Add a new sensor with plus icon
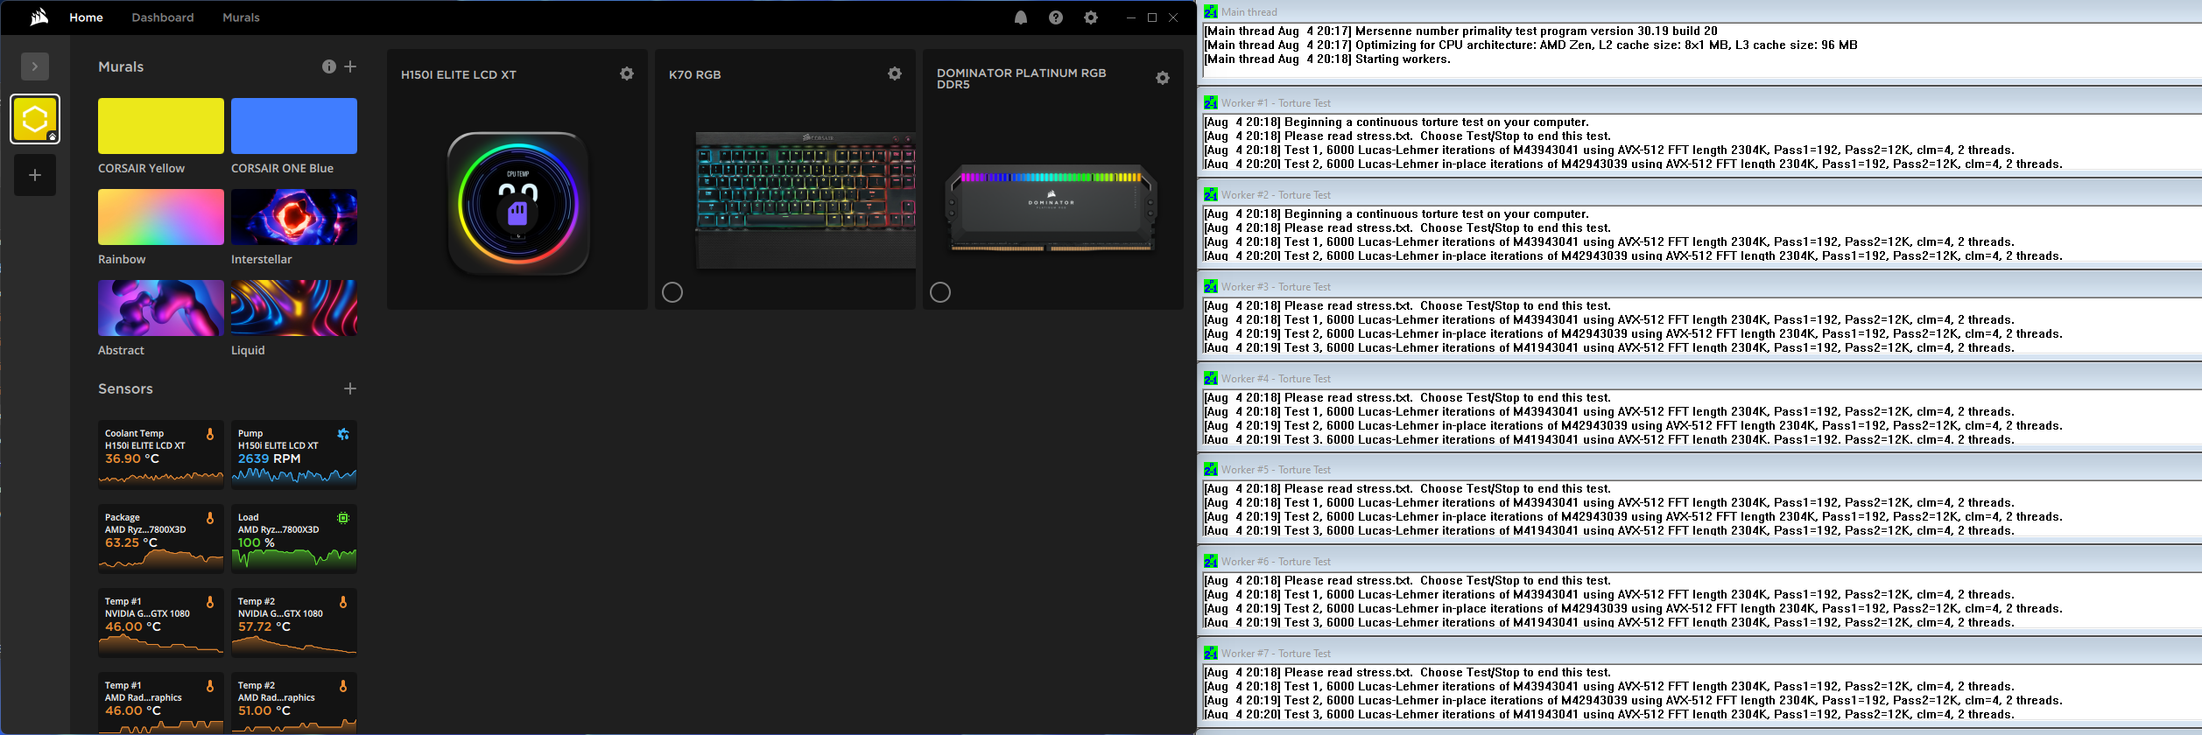Image resolution: width=2202 pixels, height=735 pixels. pos(350,388)
